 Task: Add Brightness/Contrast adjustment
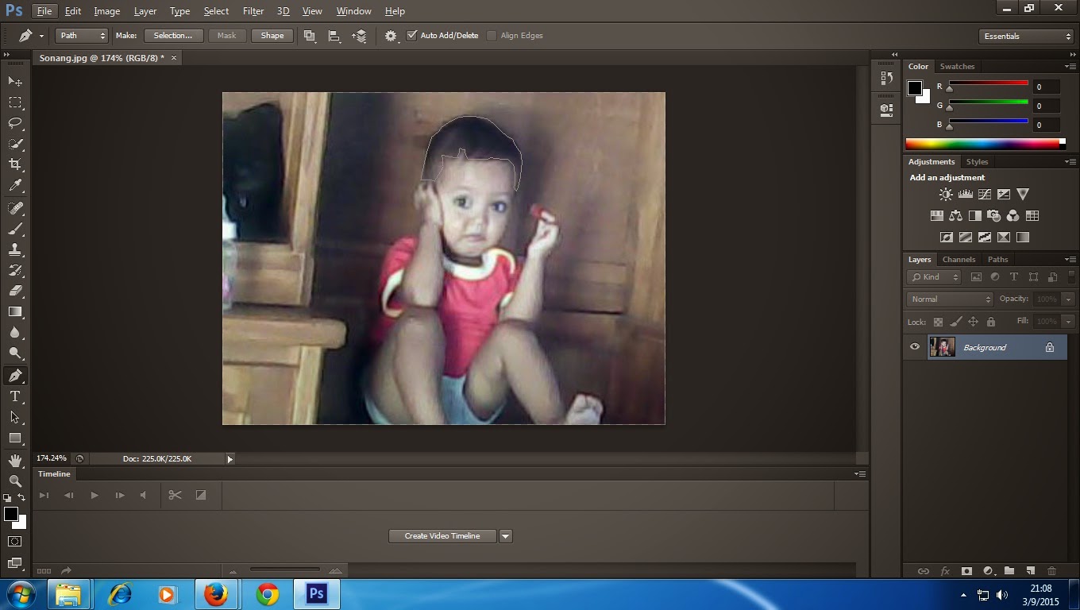[x=946, y=194]
